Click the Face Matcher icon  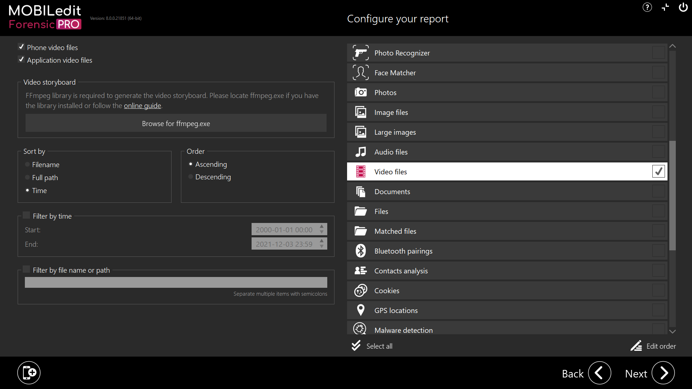[x=360, y=73]
